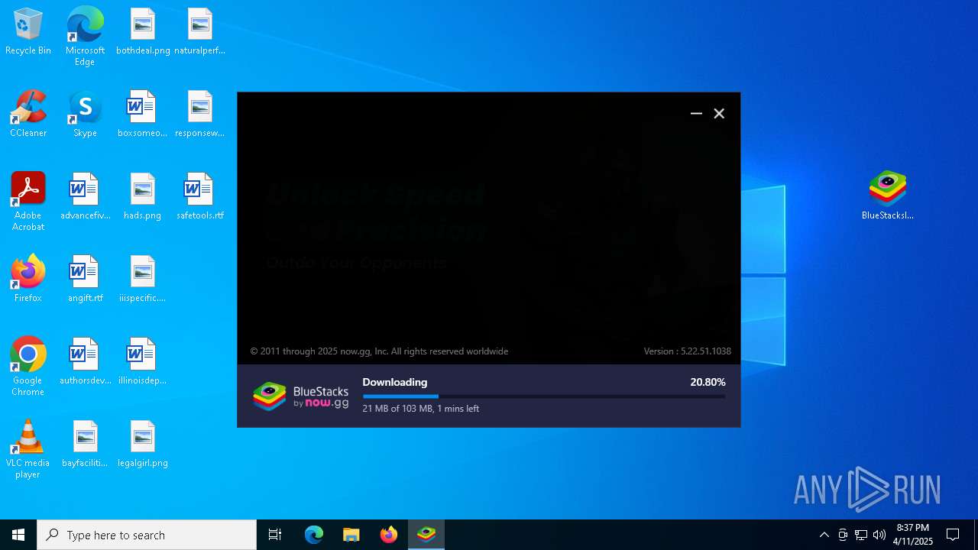
Task: Open the Recycle Bin desktop icon
Action: [x=28, y=32]
